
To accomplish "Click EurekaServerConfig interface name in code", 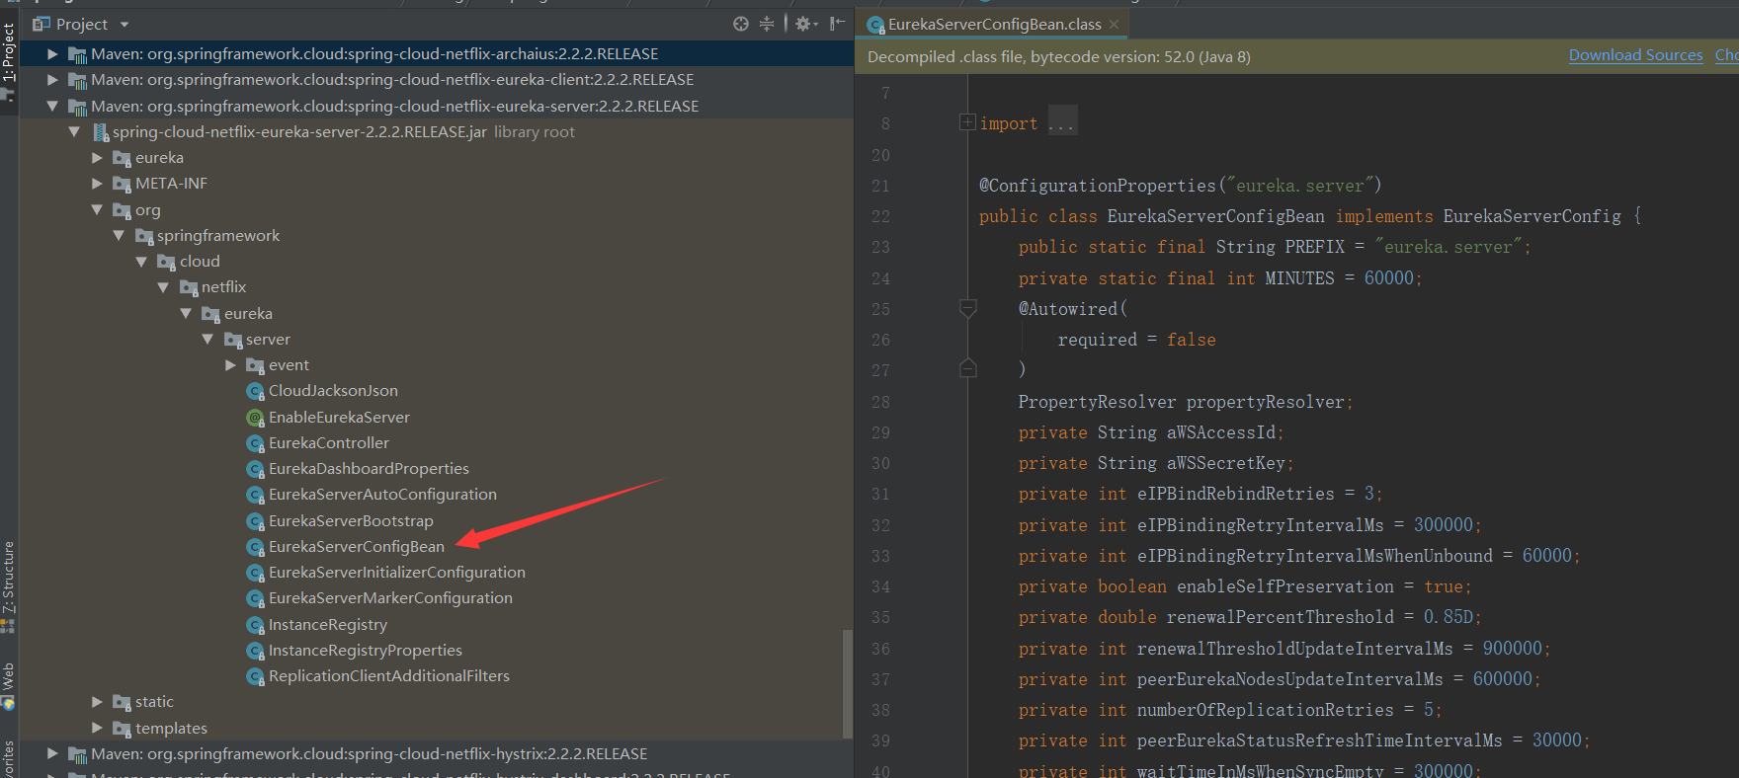I will (1532, 215).
